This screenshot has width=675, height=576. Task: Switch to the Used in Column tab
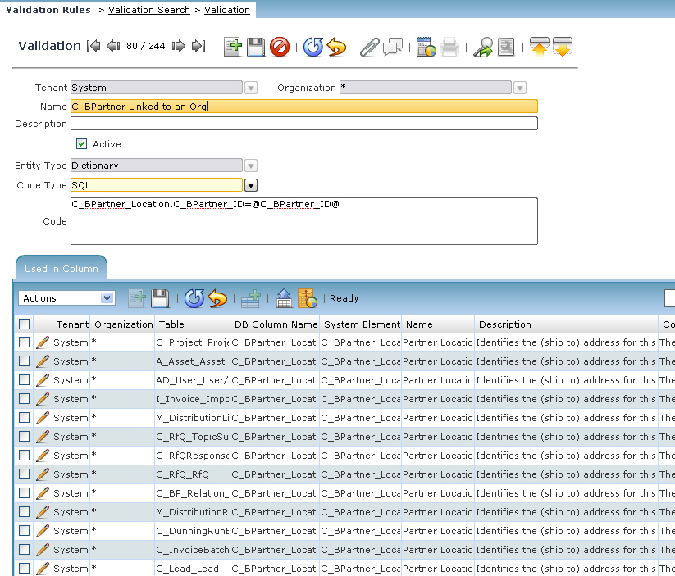tap(62, 269)
